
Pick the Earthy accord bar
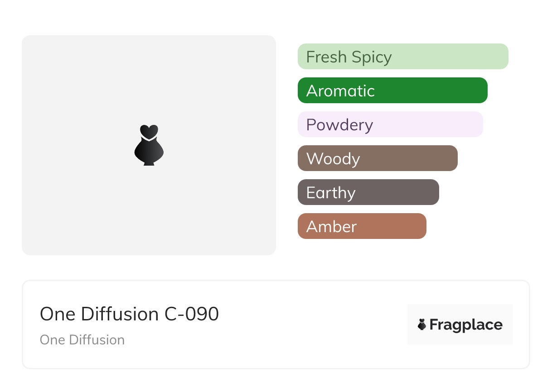[x=368, y=192]
